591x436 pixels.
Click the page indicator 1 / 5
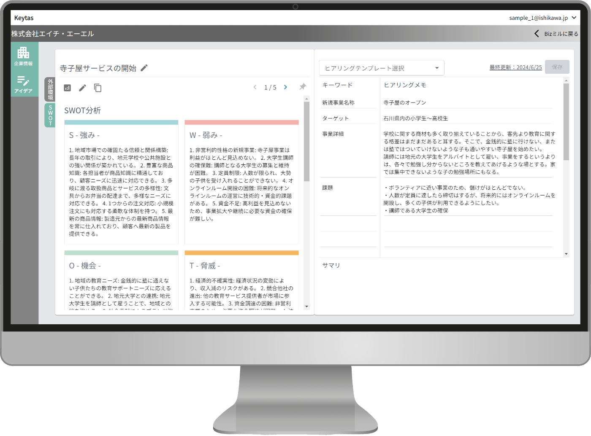coord(270,87)
